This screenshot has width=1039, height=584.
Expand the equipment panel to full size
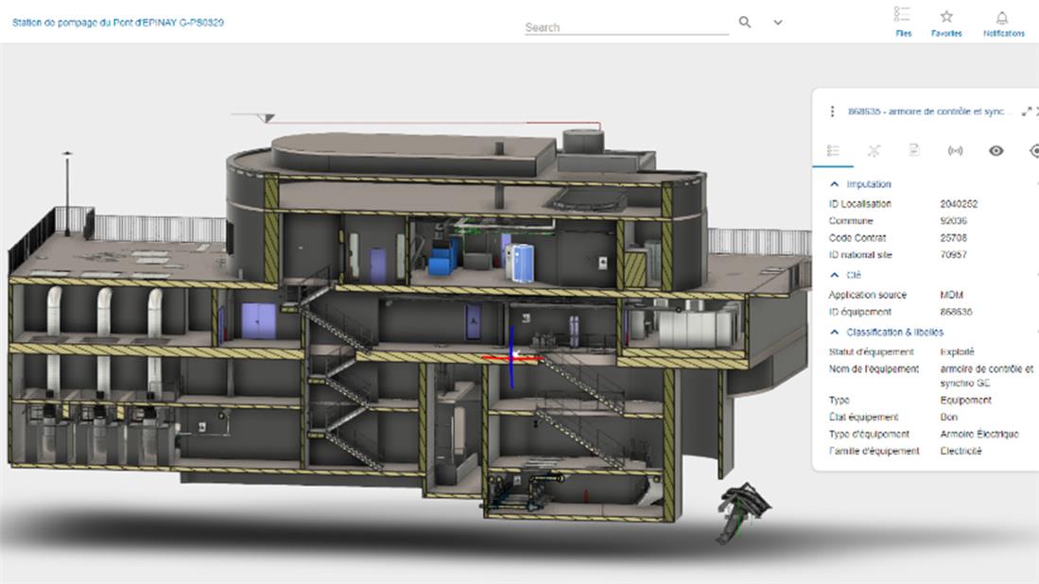(1027, 112)
